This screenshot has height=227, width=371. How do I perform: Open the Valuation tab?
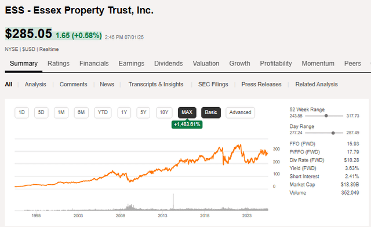206,63
